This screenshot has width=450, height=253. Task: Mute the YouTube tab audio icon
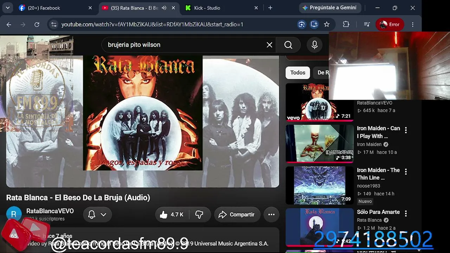point(164,8)
